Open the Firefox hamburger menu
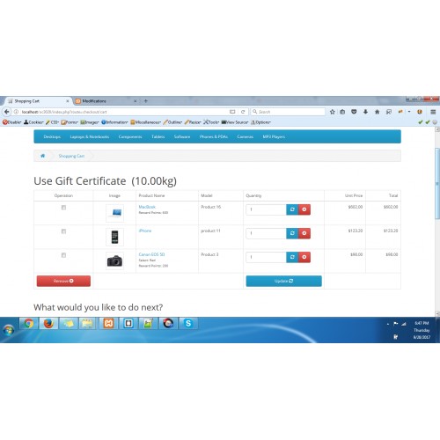 pos(433,112)
